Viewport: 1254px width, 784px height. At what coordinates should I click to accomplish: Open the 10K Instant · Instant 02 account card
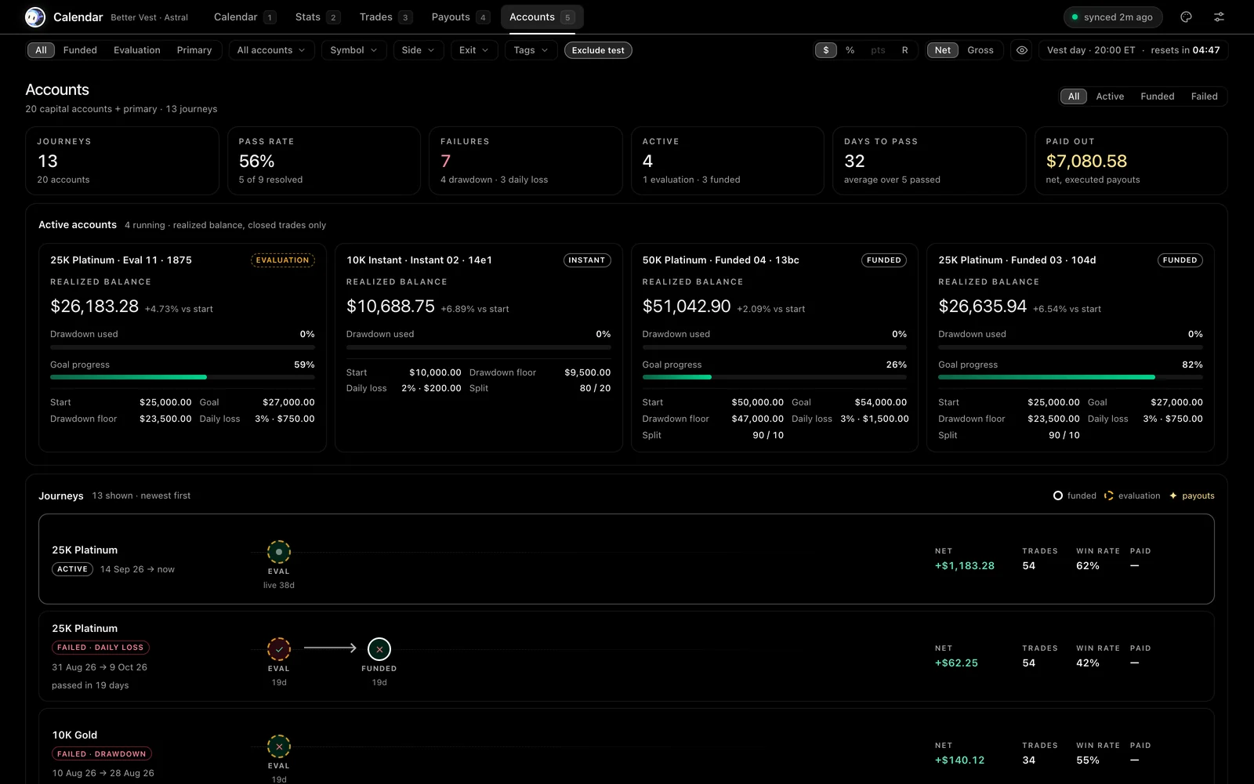pyautogui.click(x=478, y=347)
